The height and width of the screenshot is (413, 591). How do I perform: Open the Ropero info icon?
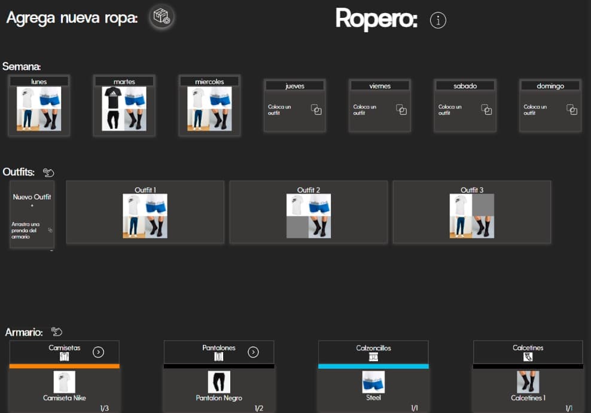point(438,20)
